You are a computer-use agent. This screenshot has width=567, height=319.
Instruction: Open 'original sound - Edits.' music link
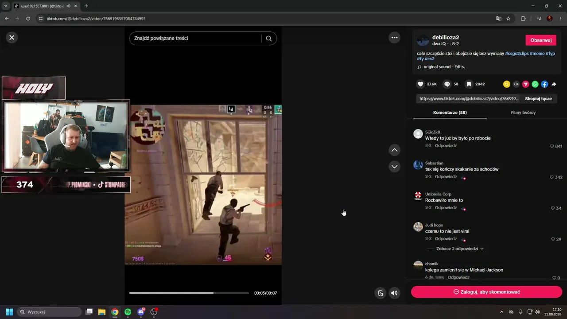(444, 67)
